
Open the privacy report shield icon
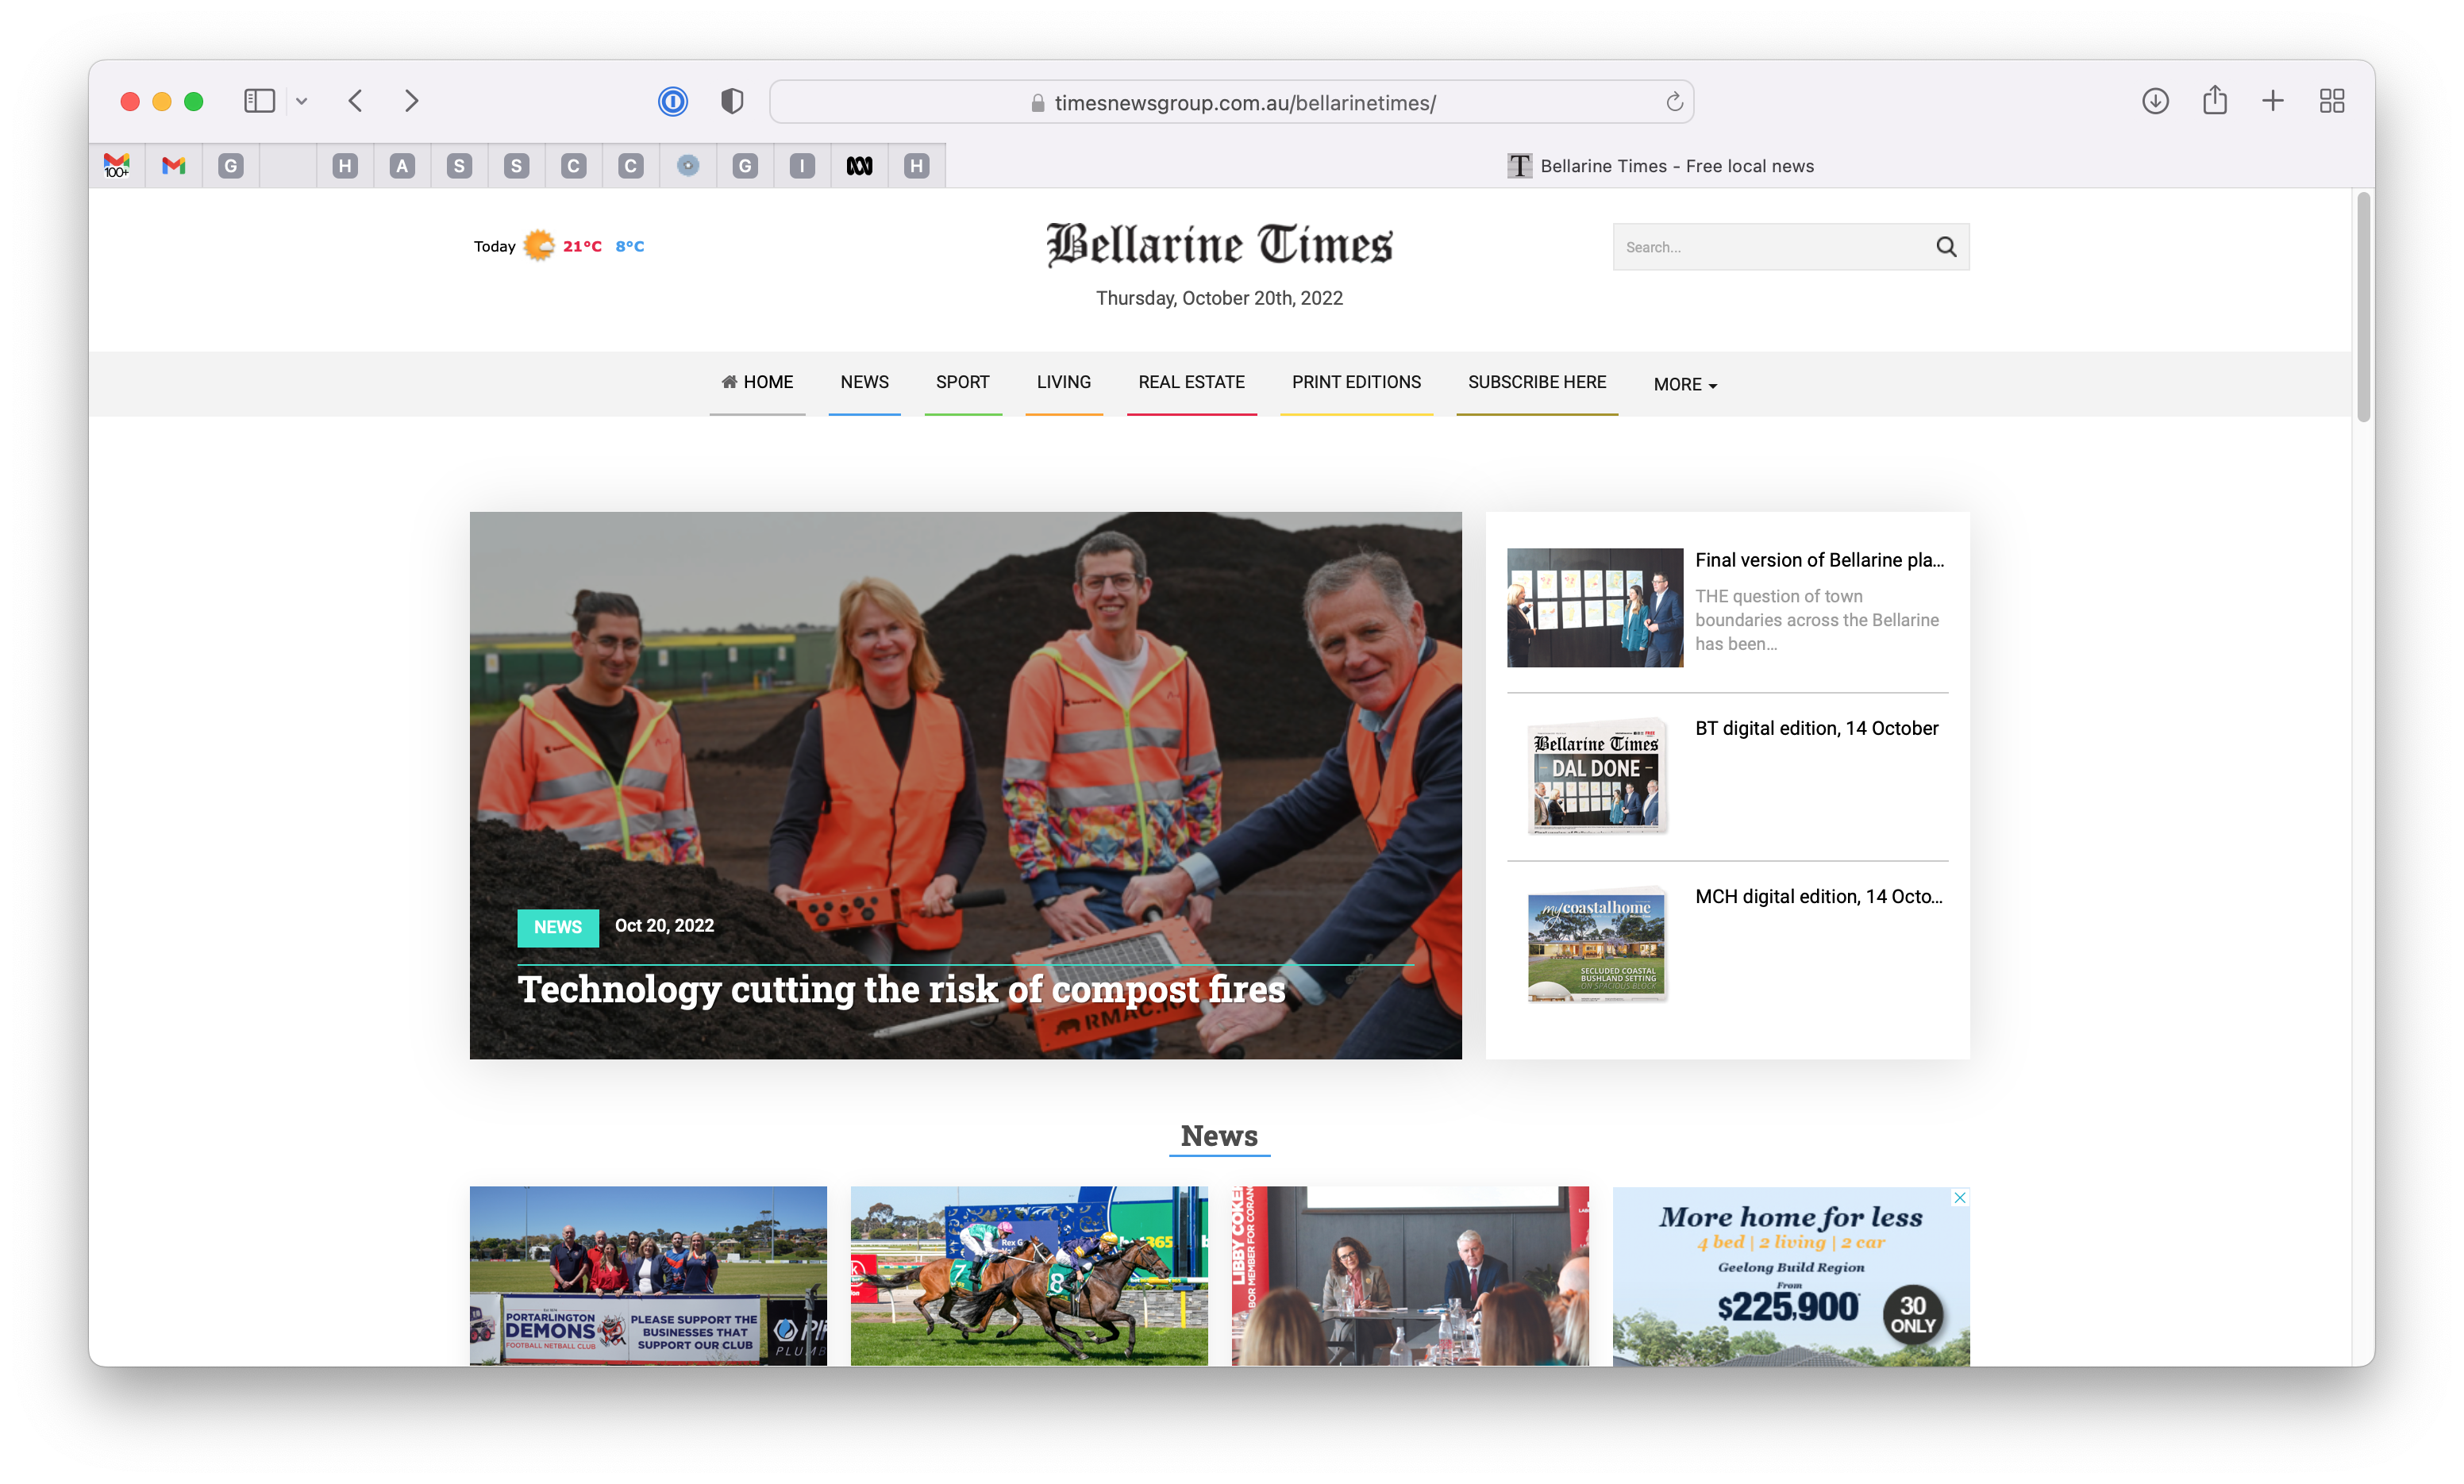[732, 101]
